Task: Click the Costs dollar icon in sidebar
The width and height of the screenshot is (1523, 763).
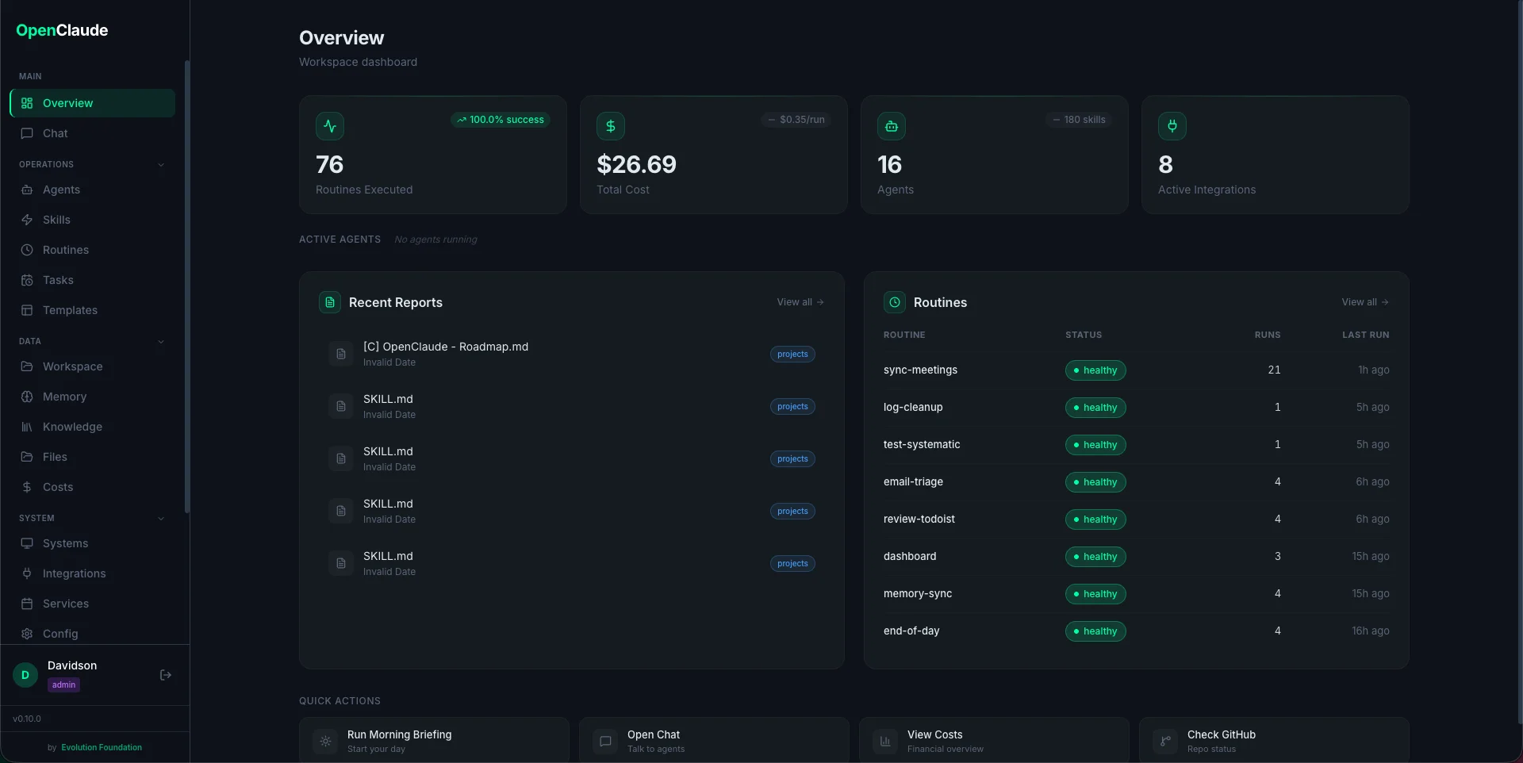Action: (27, 487)
